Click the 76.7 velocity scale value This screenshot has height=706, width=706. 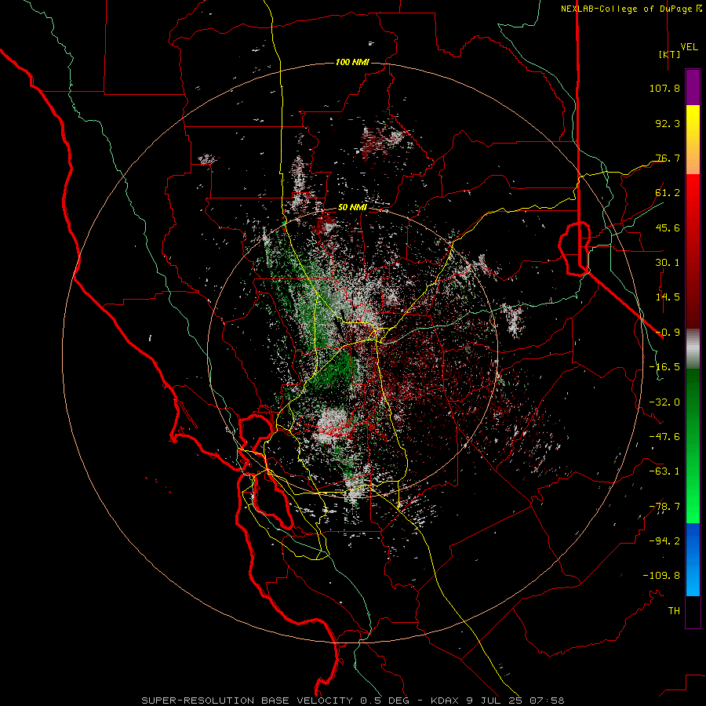pos(668,158)
